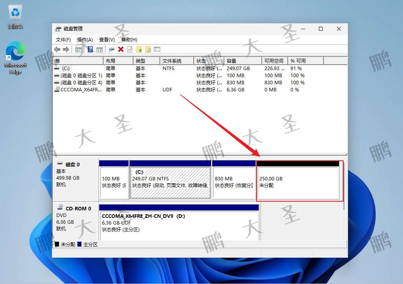Click the 6.36 GB capacity cell in list
Viewport: 403px width, 284px height.
tap(235, 89)
